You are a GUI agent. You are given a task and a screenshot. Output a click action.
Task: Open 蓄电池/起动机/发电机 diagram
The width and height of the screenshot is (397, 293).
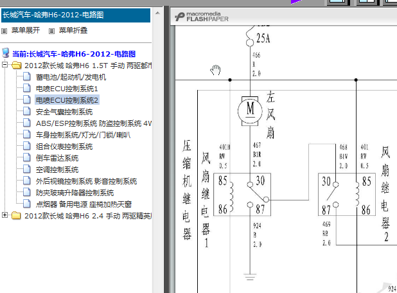coord(71,77)
